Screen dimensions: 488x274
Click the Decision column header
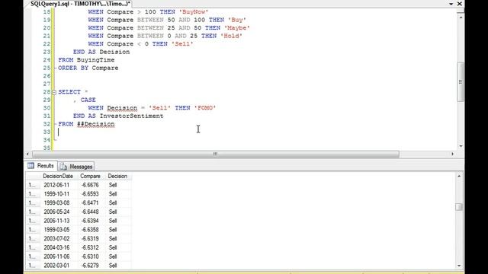point(117,176)
